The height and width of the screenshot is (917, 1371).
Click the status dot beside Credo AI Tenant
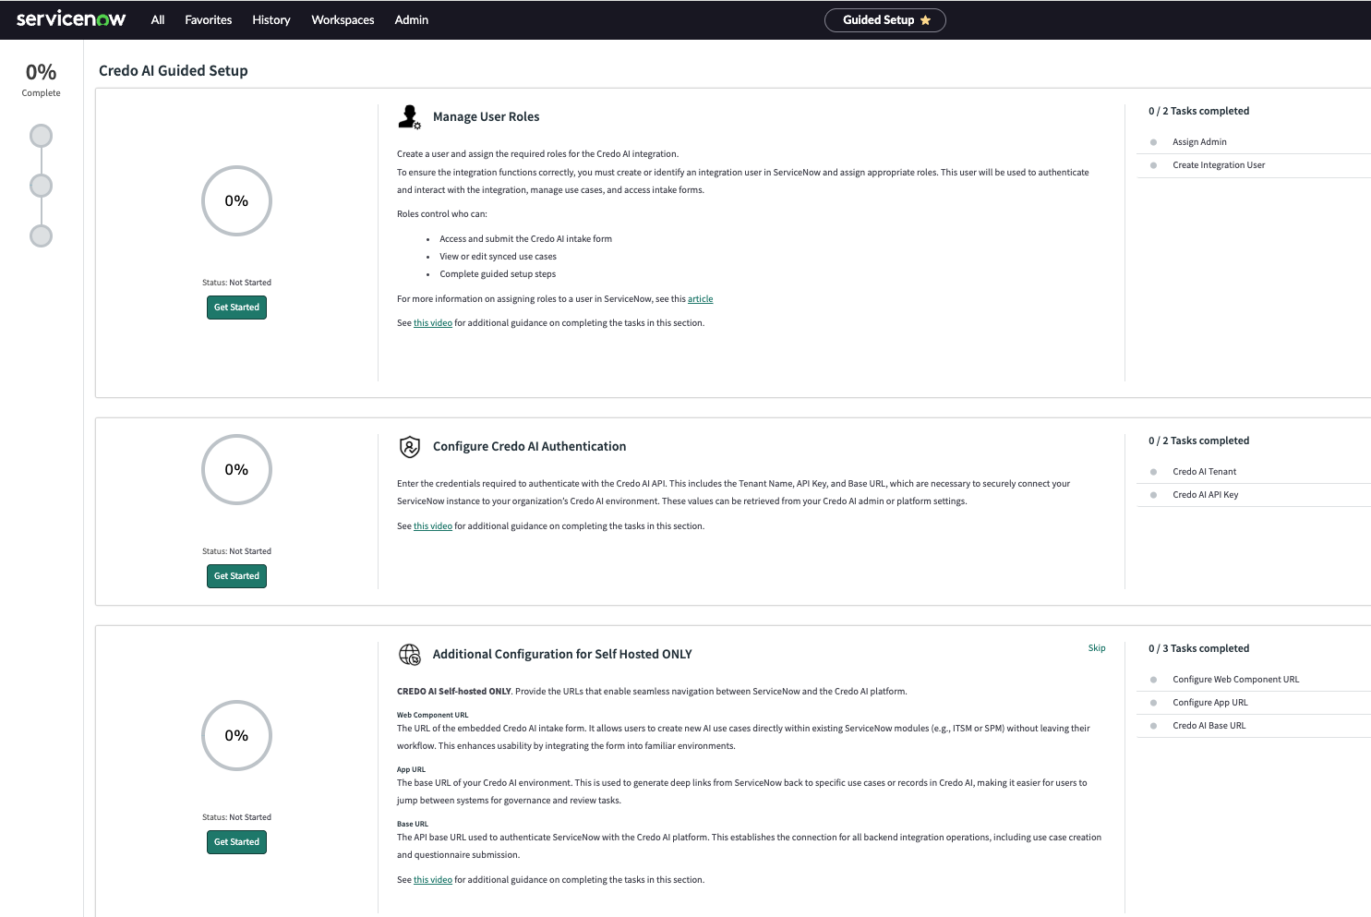coord(1153,472)
